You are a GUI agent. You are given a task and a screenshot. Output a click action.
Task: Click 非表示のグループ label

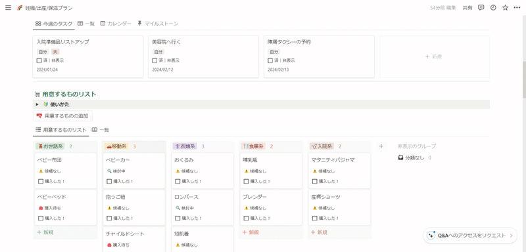click(417, 146)
